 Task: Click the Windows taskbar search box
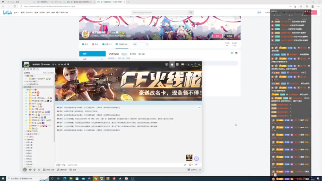tap(28, 179)
